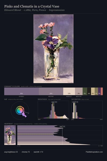Click the avg 53 marker in the brightness histogram
The height and width of the screenshot is (161, 107).
point(54,102)
